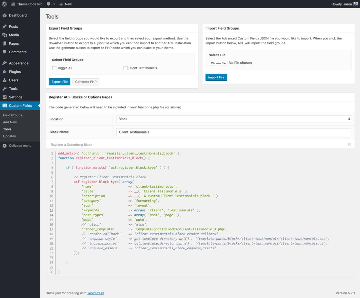Viewport: 360px width, 298px height.
Task: Click the Theme Code Pro site name
Action: 30,4
